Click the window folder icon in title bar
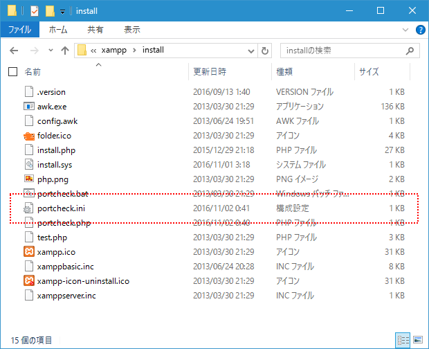The height and width of the screenshot is (349, 429). pos(12,11)
